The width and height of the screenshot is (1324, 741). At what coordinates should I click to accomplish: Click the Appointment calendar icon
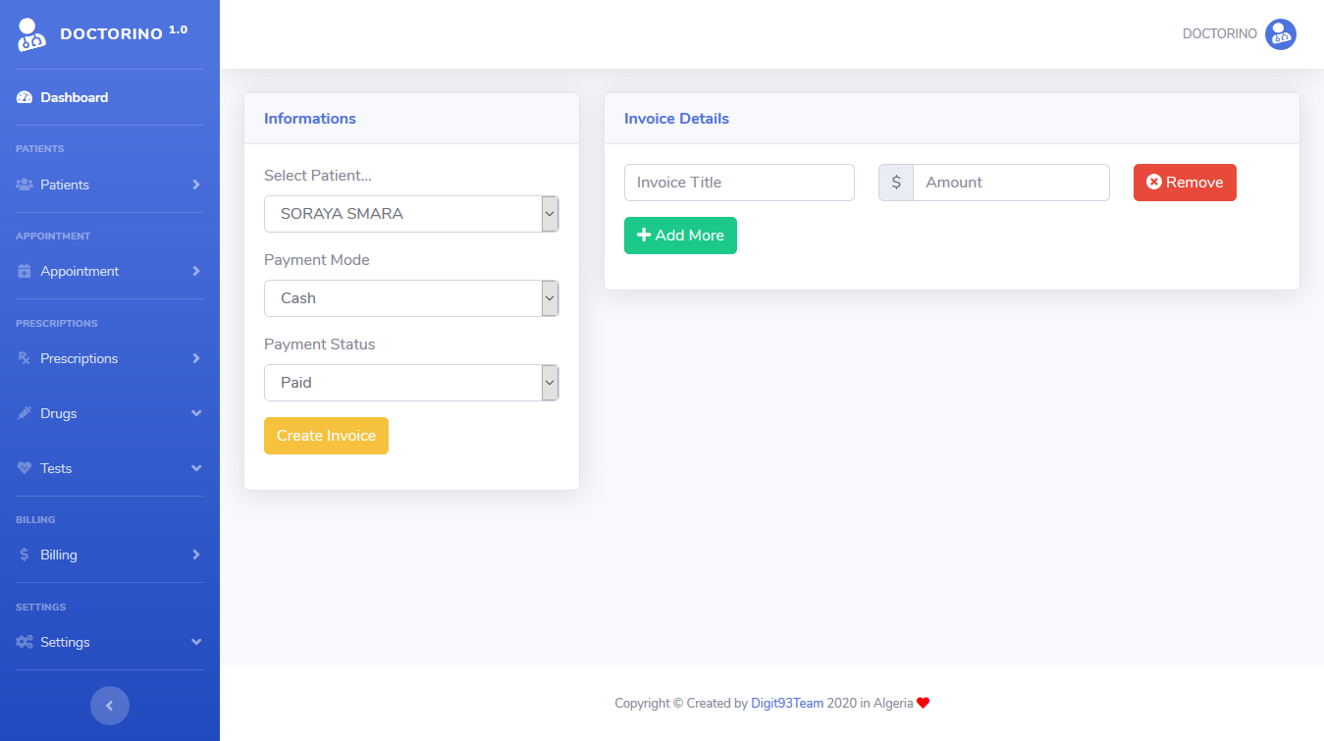tap(25, 271)
